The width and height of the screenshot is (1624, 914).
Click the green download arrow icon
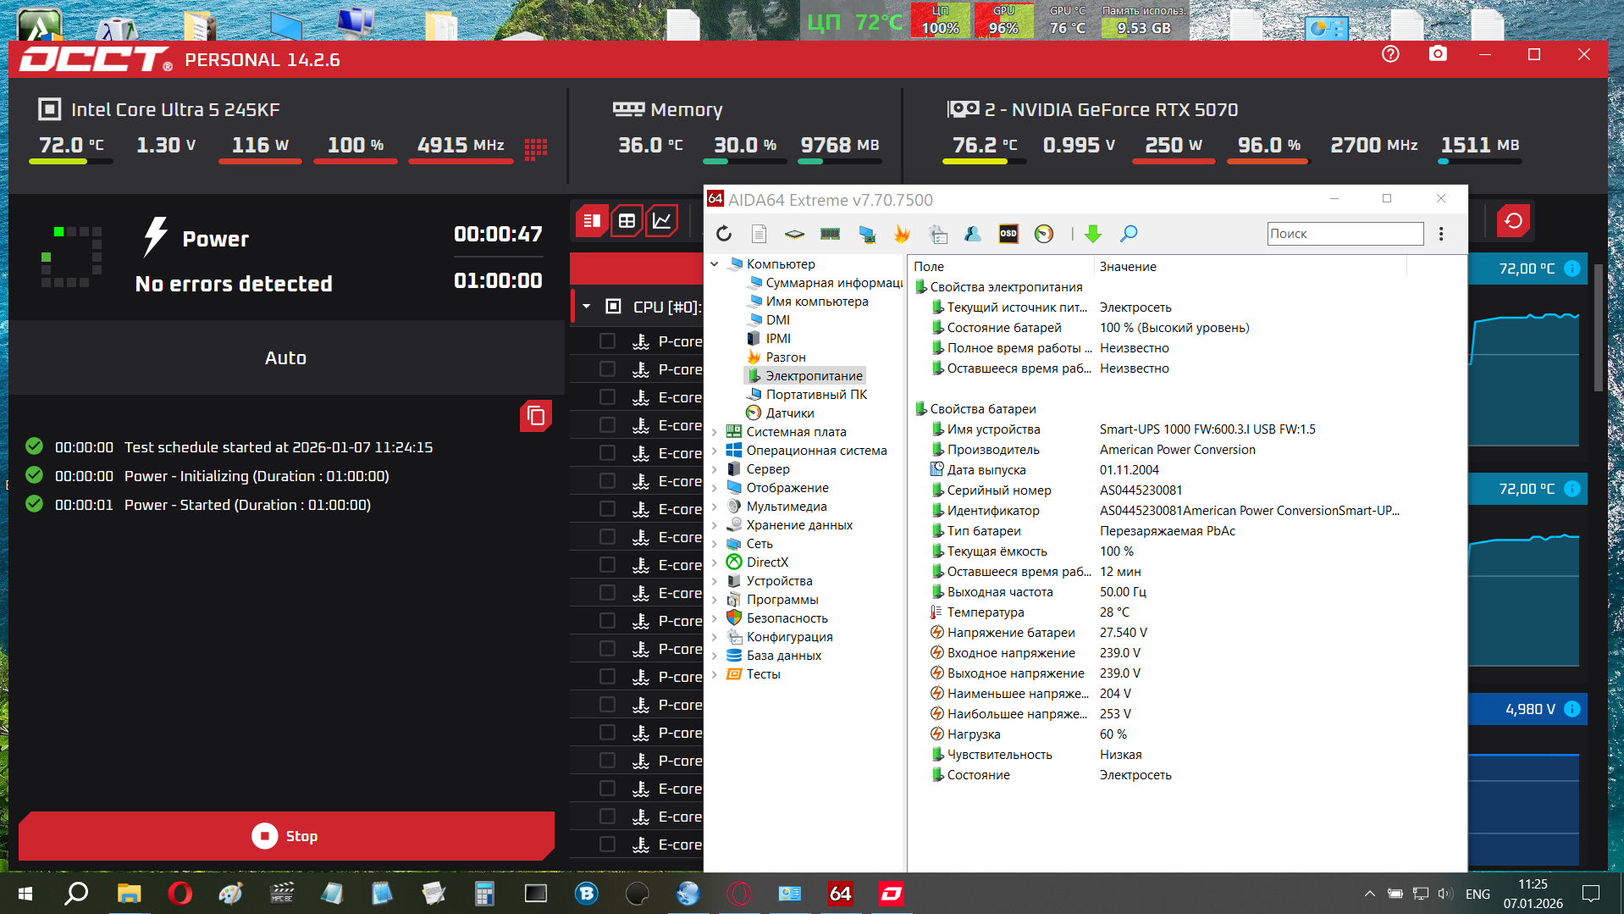pos(1093,234)
